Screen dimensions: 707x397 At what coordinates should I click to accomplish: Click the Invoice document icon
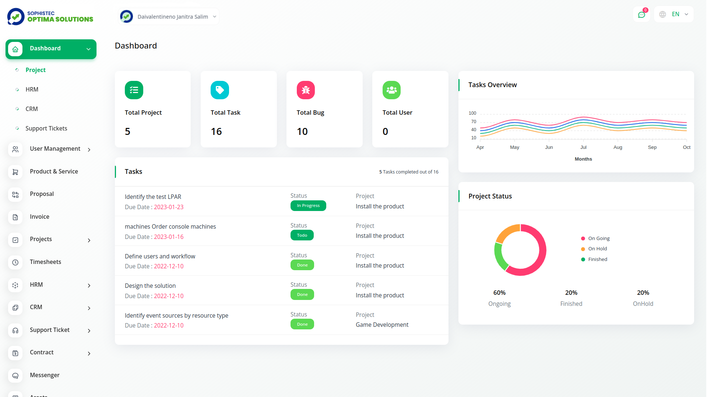click(x=15, y=217)
